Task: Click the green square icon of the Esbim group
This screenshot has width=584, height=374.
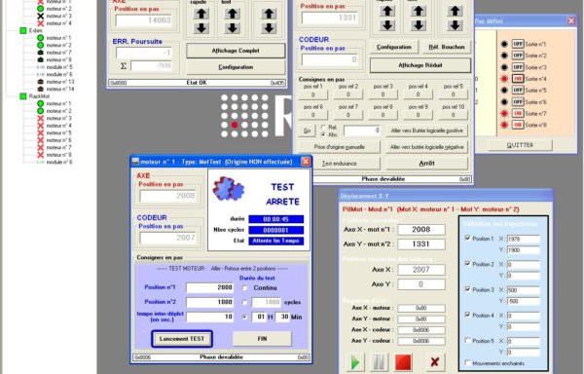Action: (x=23, y=30)
